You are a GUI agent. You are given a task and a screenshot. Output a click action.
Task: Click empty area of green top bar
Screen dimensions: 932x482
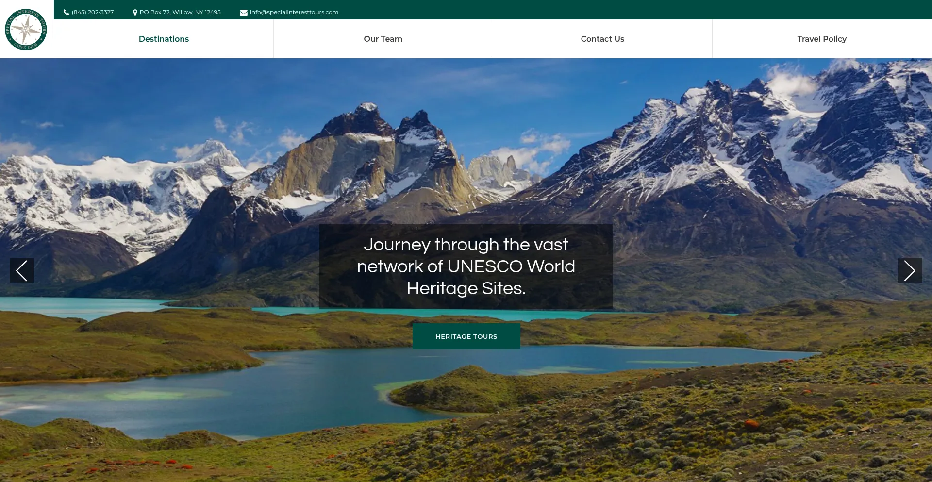631,10
